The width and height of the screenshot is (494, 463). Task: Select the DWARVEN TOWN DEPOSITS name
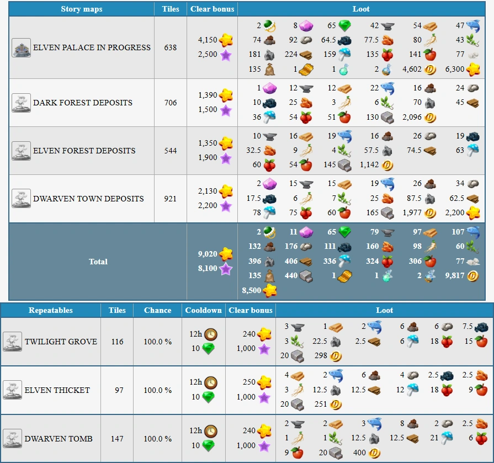click(x=88, y=199)
